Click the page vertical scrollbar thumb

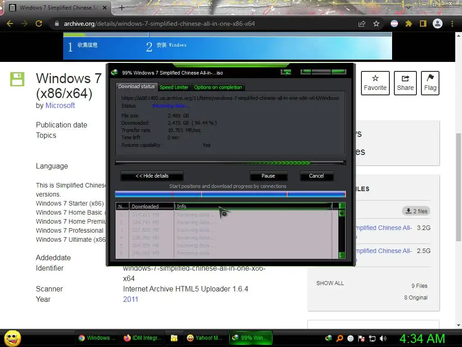[x=458, y=187]
